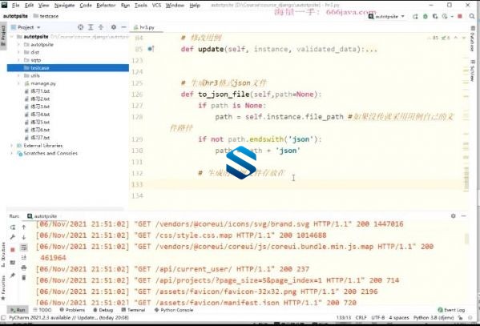Click the Rerun icon in Run panel
This screenshot has height=326, width=480.
tap(13, 227)
